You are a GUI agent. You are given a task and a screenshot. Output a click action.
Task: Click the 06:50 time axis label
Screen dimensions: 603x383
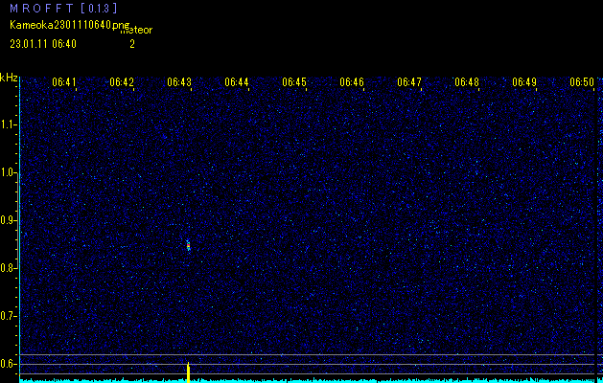(x=582, y=82)
